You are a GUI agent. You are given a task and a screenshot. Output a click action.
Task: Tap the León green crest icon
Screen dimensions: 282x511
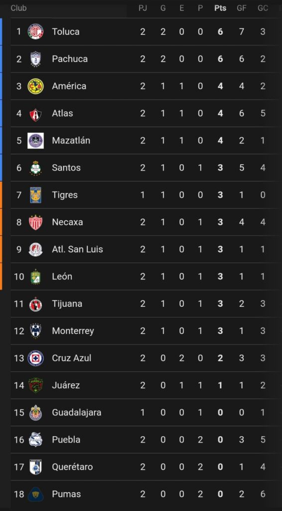pos(35,276)
